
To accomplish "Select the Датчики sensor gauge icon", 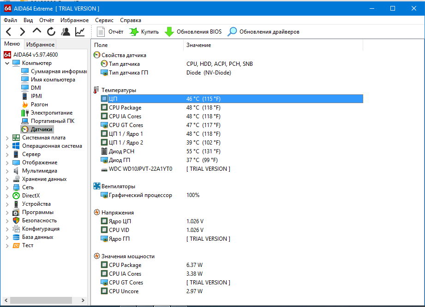I will pyautogui.click(x=25, y=129).
